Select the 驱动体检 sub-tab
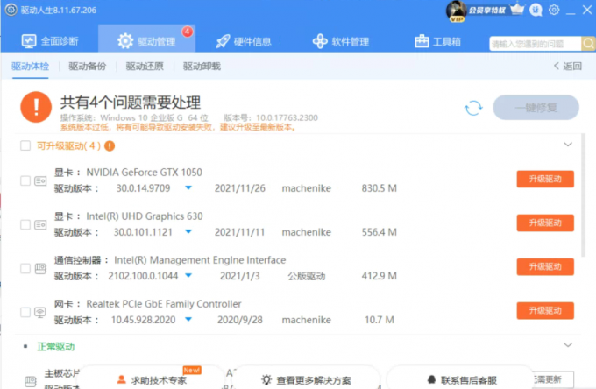This screenshot has width=596, height=389. tap(31, 67)
